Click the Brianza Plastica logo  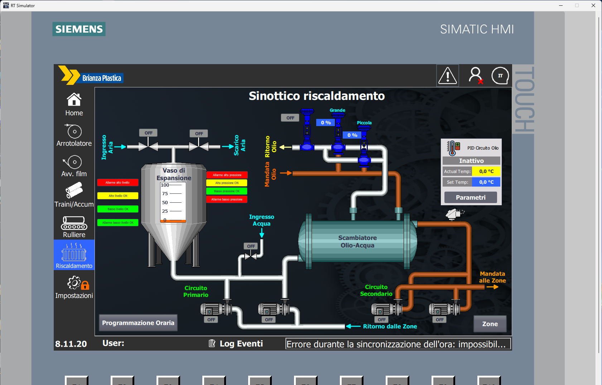[x=91, y=75]
